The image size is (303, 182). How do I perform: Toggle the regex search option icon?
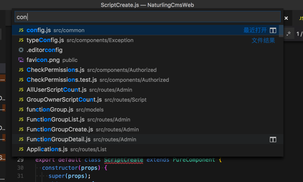[289, 33]
